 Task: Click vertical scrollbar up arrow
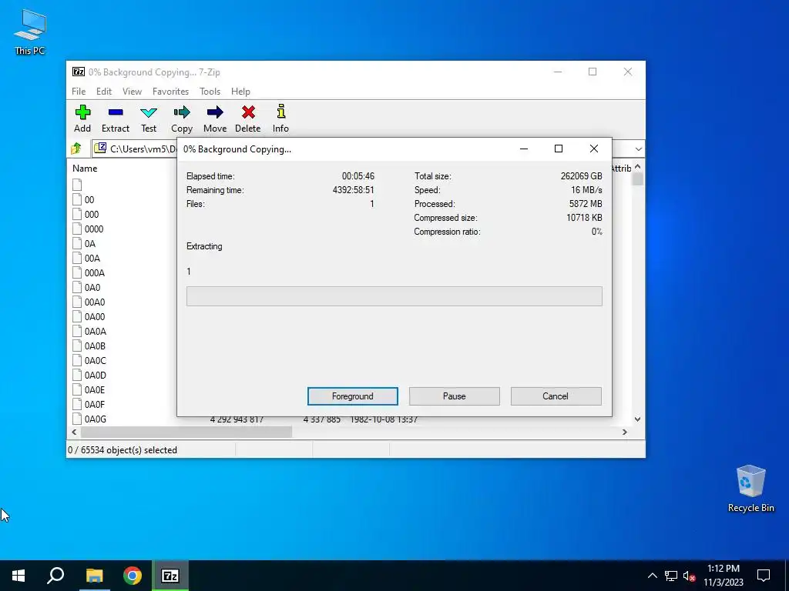(x=637, y=166)
